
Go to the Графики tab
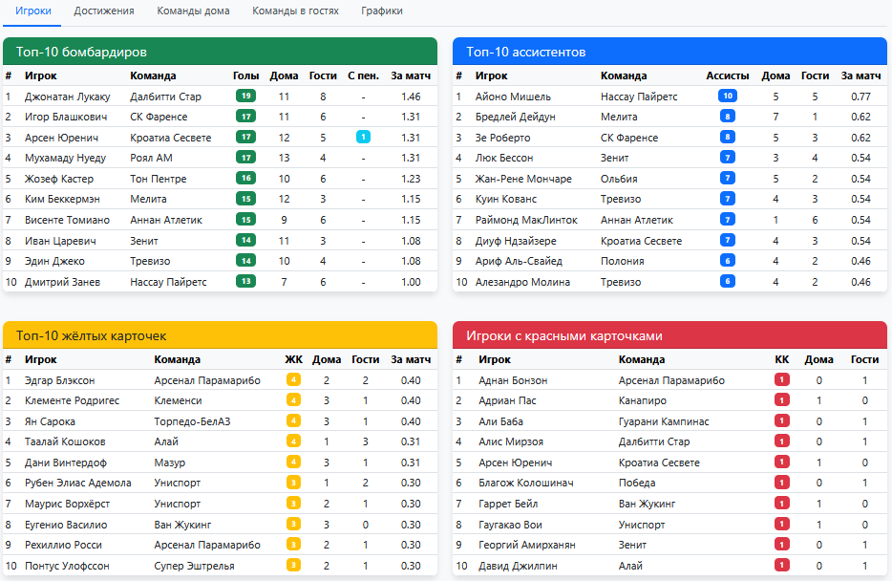coord(382,11)
